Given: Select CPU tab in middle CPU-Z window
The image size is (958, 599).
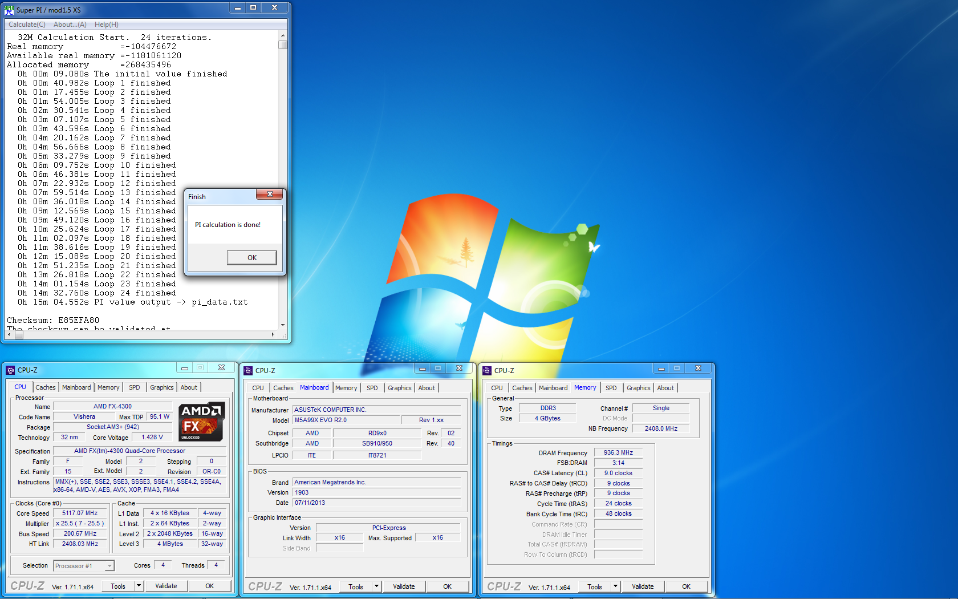Looking at the screenshot, I should 258,388.
